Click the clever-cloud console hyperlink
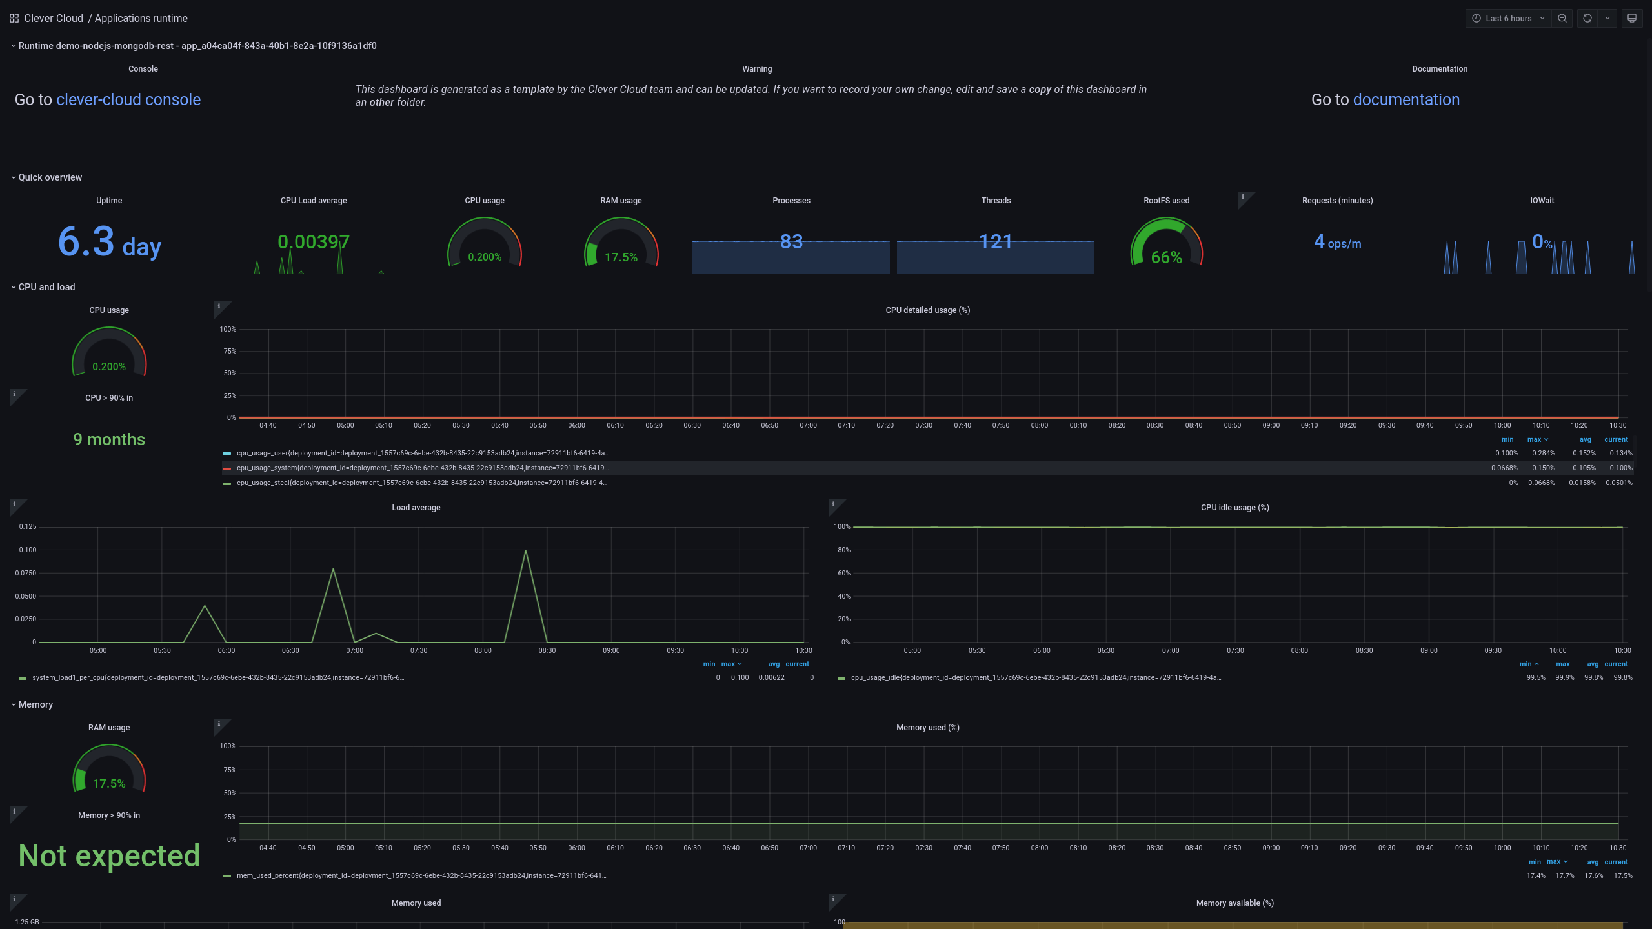This screenshot has height=929, width=1652. [128, 99]
